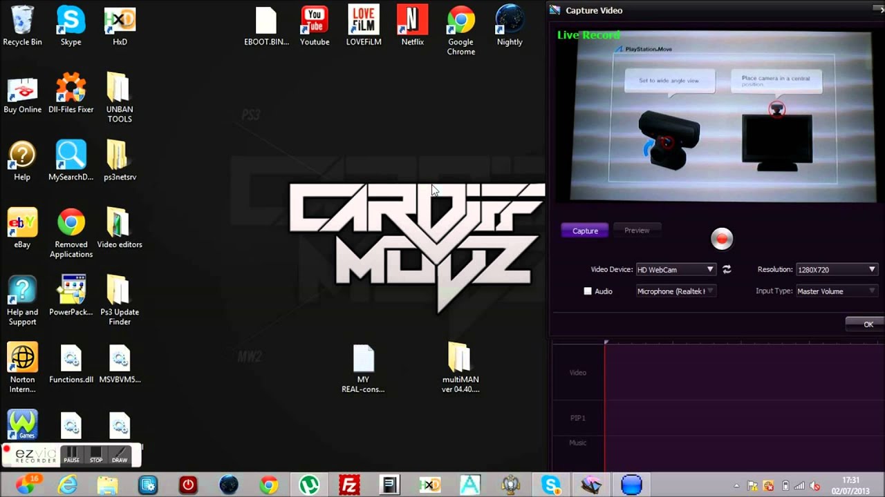
Task: Select the EBOOT.BIN file on desktop
Action: tap(266, 26)
